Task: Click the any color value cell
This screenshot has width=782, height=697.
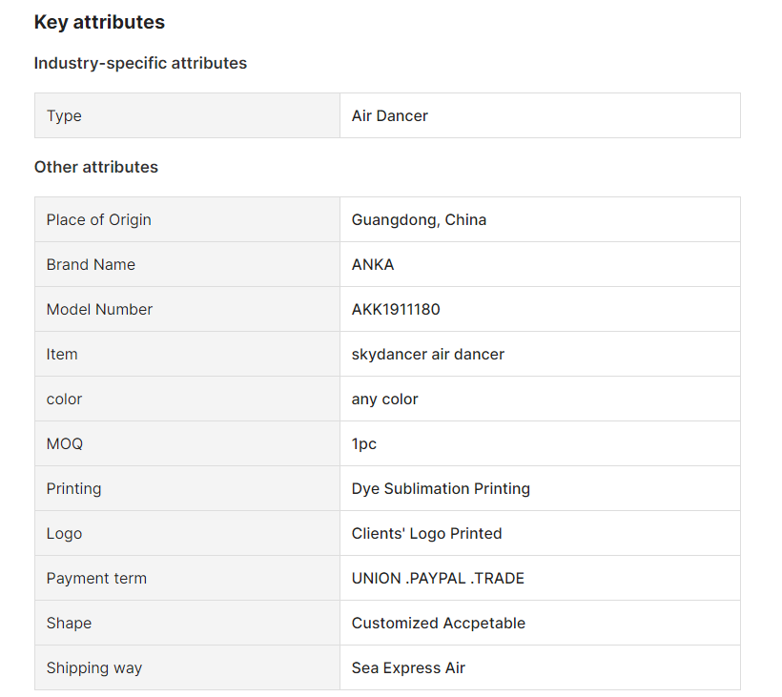Action: click(540, 399)
